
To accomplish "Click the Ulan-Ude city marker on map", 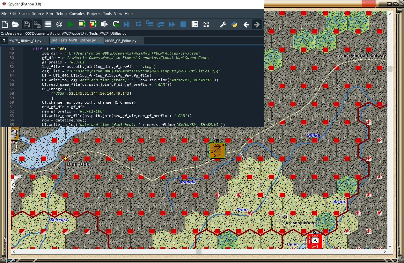I will tap(65, 158).
